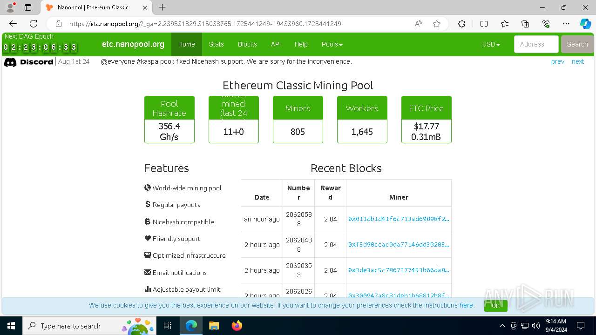Accept cookies with OK button

pyautogui.click(x=496, y=306)
